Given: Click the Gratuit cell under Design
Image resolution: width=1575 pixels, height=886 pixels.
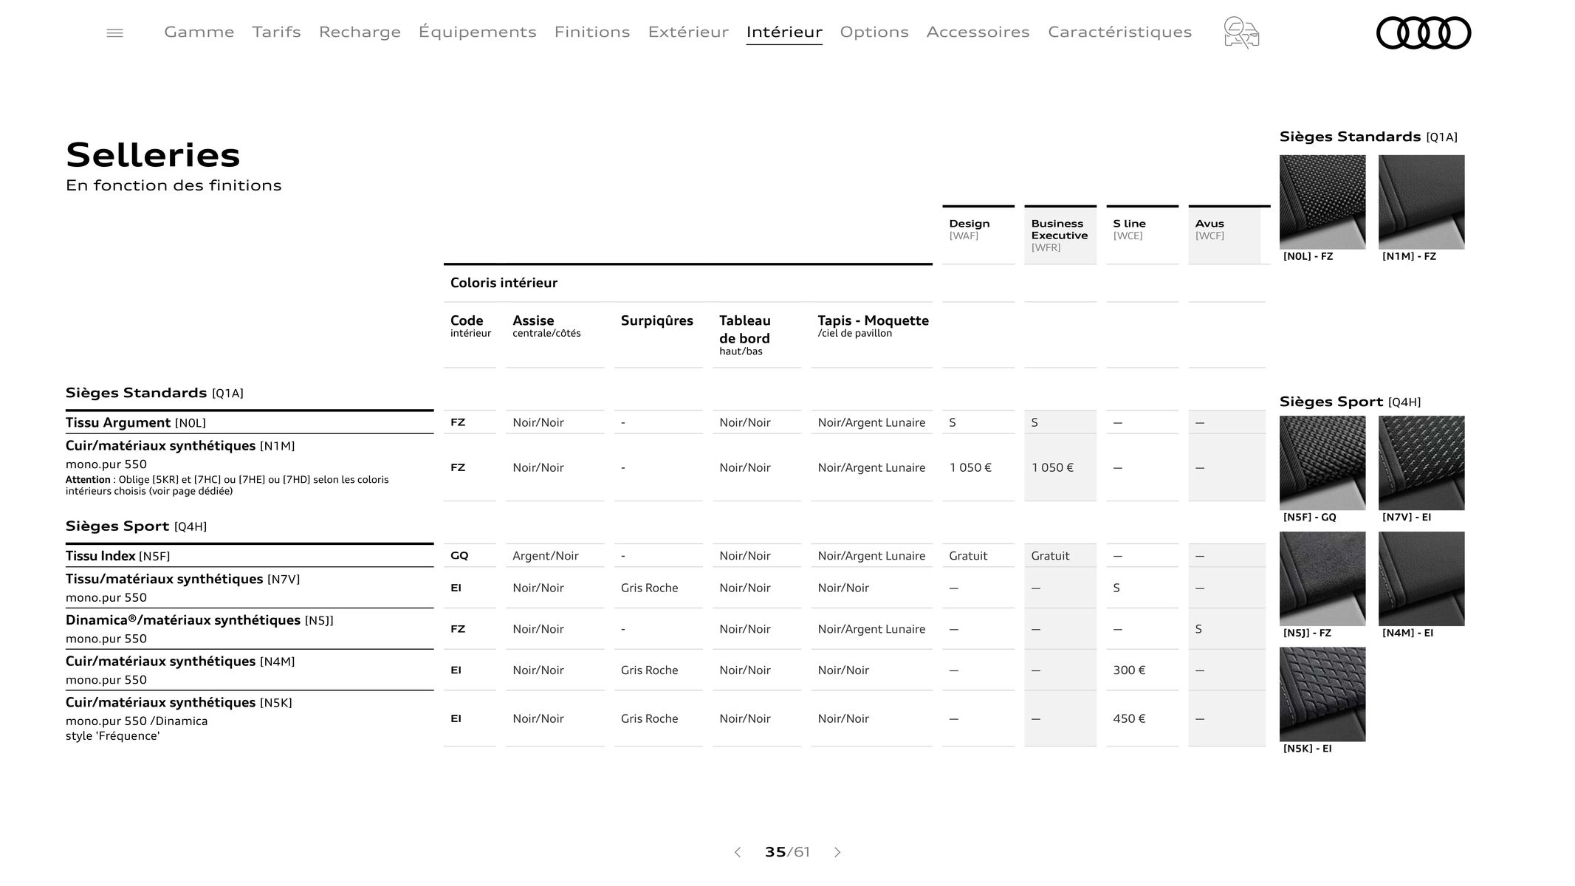Looking at the screenshot, I should (968, 556).
